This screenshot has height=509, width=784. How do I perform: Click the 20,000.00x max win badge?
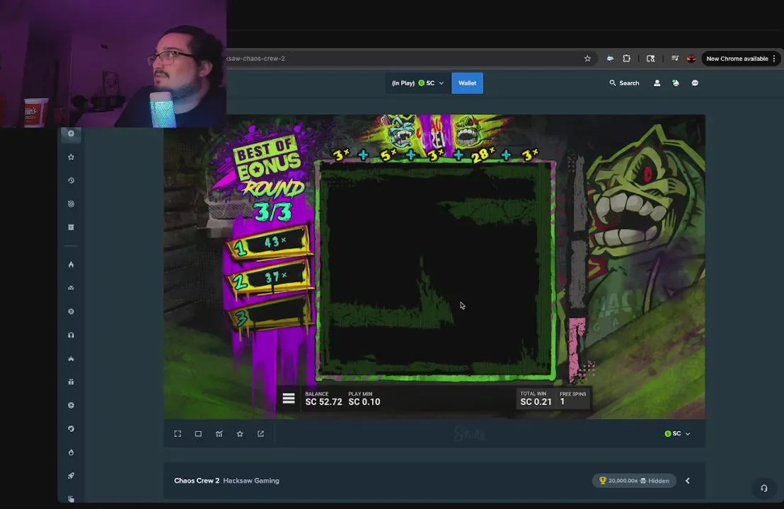pyautogui.click(x=634, y=481)
